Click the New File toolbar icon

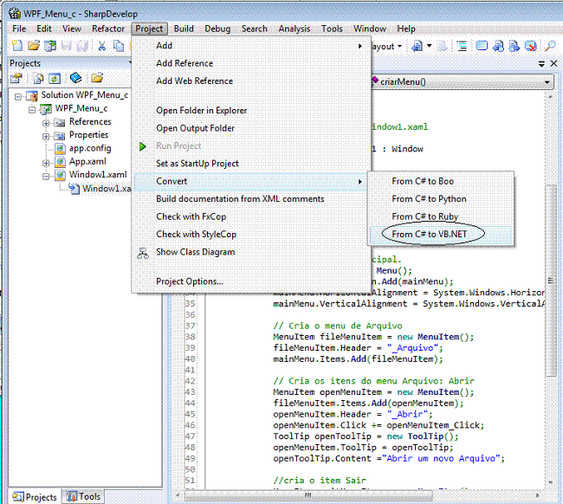coord(17,46)
